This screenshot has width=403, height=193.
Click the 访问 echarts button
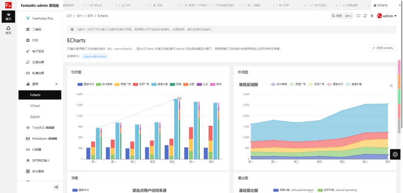[382, 48]
